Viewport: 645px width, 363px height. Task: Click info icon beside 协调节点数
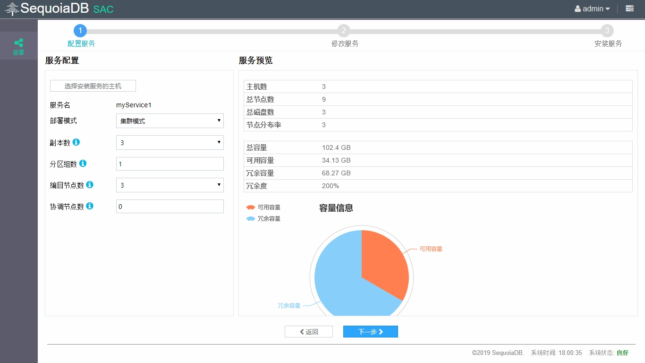(90, 206)
